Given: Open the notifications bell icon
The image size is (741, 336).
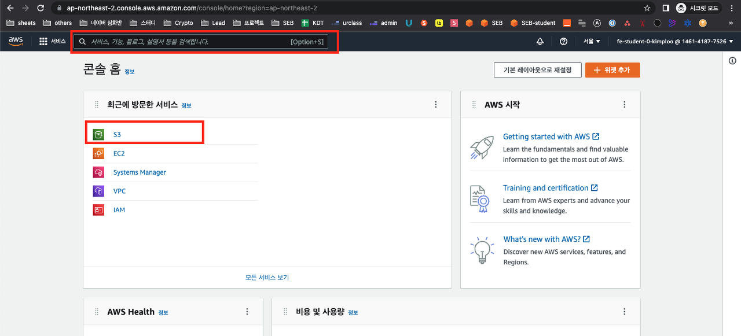Looking at the screenshot, I should coord(540,42).
